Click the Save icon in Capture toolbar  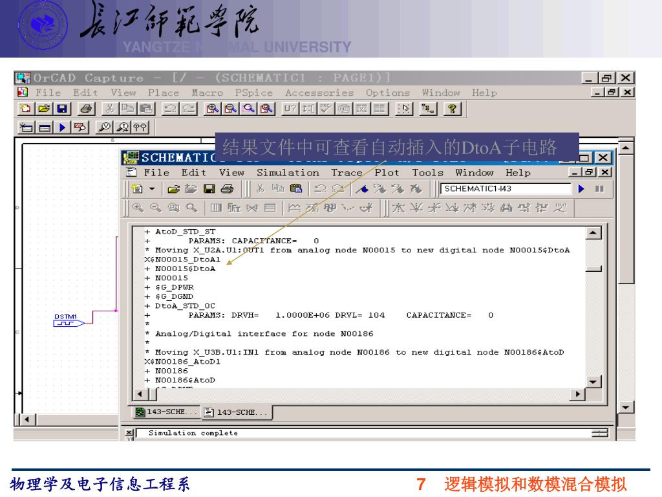[62, 109]
